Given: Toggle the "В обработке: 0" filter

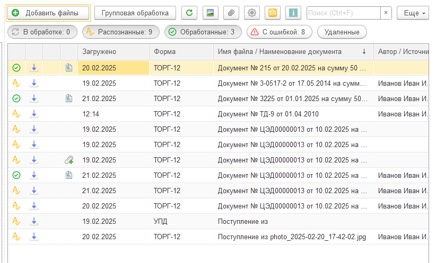Looking at the screenshot, I should pyautogui.click(x=42, y=32).
